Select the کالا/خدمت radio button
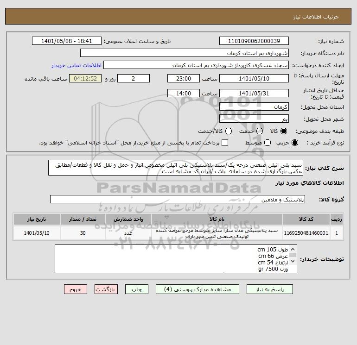357x345 pixels. [229, 131]
